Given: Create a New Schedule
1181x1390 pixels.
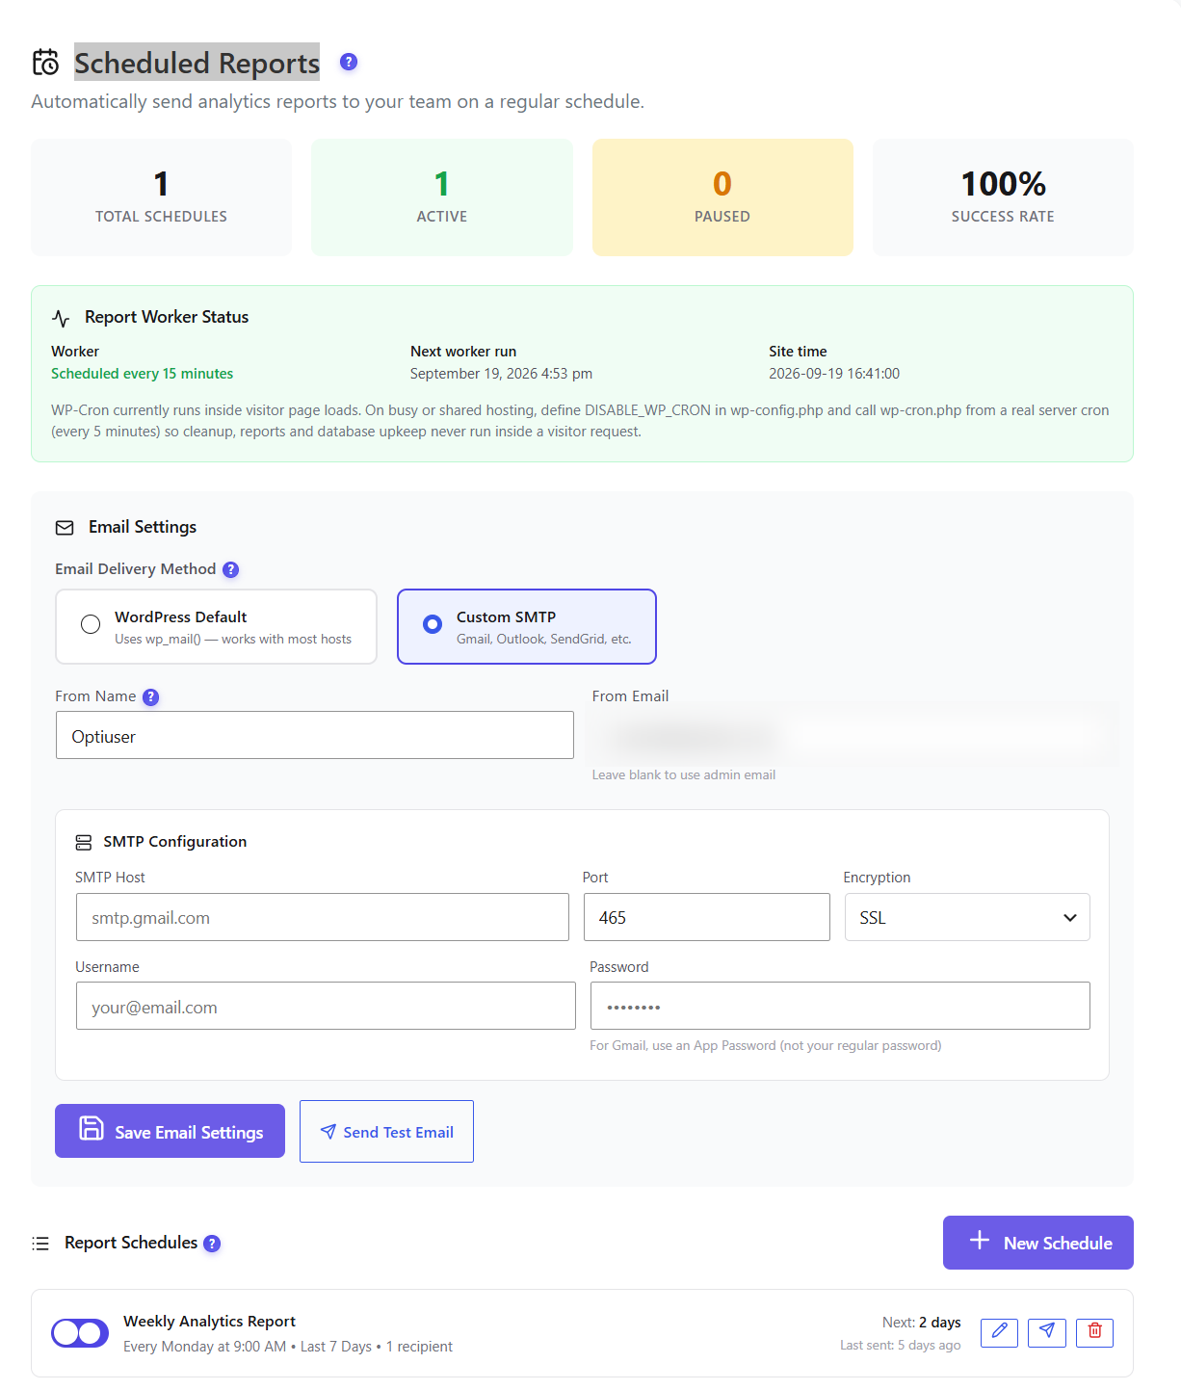Looking at the screenshot, I should [1038, 1243].
